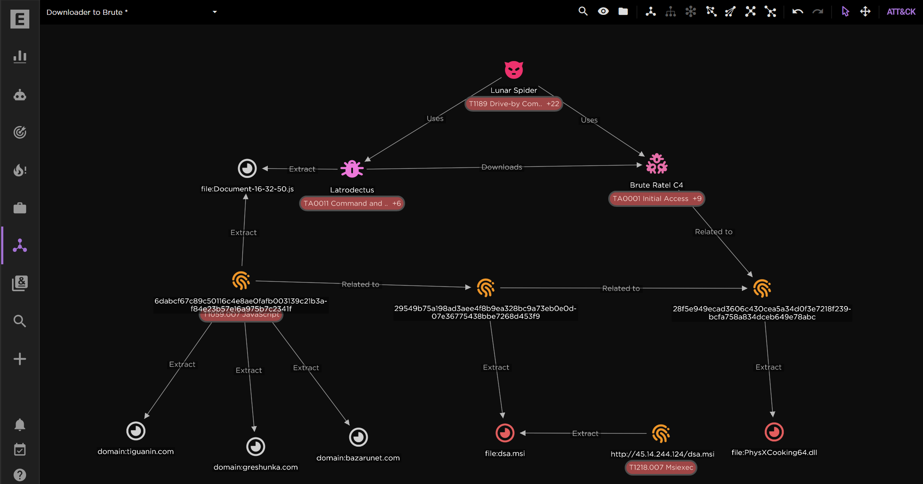Viewport: 923px width, 484px height.
Task: Click the plus icon in the sidebar
Action: [20, 359]
